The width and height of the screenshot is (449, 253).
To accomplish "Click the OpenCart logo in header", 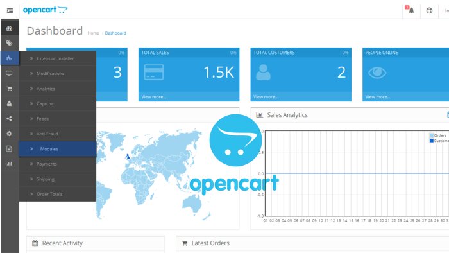I will click(x=46, y=10).
